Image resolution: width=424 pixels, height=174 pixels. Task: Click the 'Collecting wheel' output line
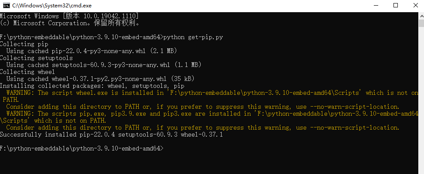coord(27,72)
